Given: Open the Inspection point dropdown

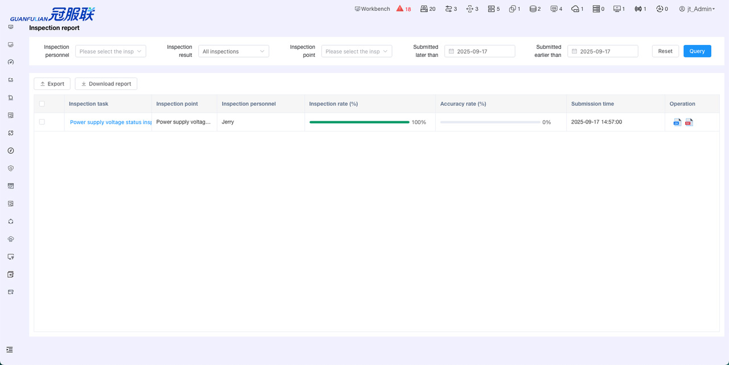Looking at the screenshot, I should (357, 51).
